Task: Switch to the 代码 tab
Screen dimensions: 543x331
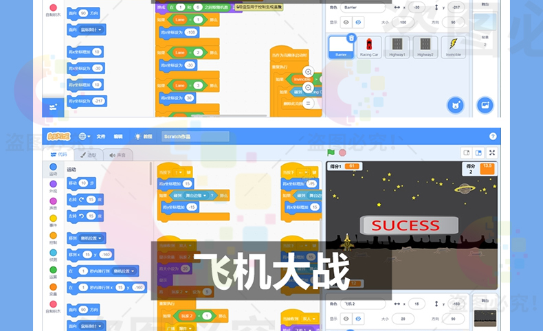Action: pos(58,155)
